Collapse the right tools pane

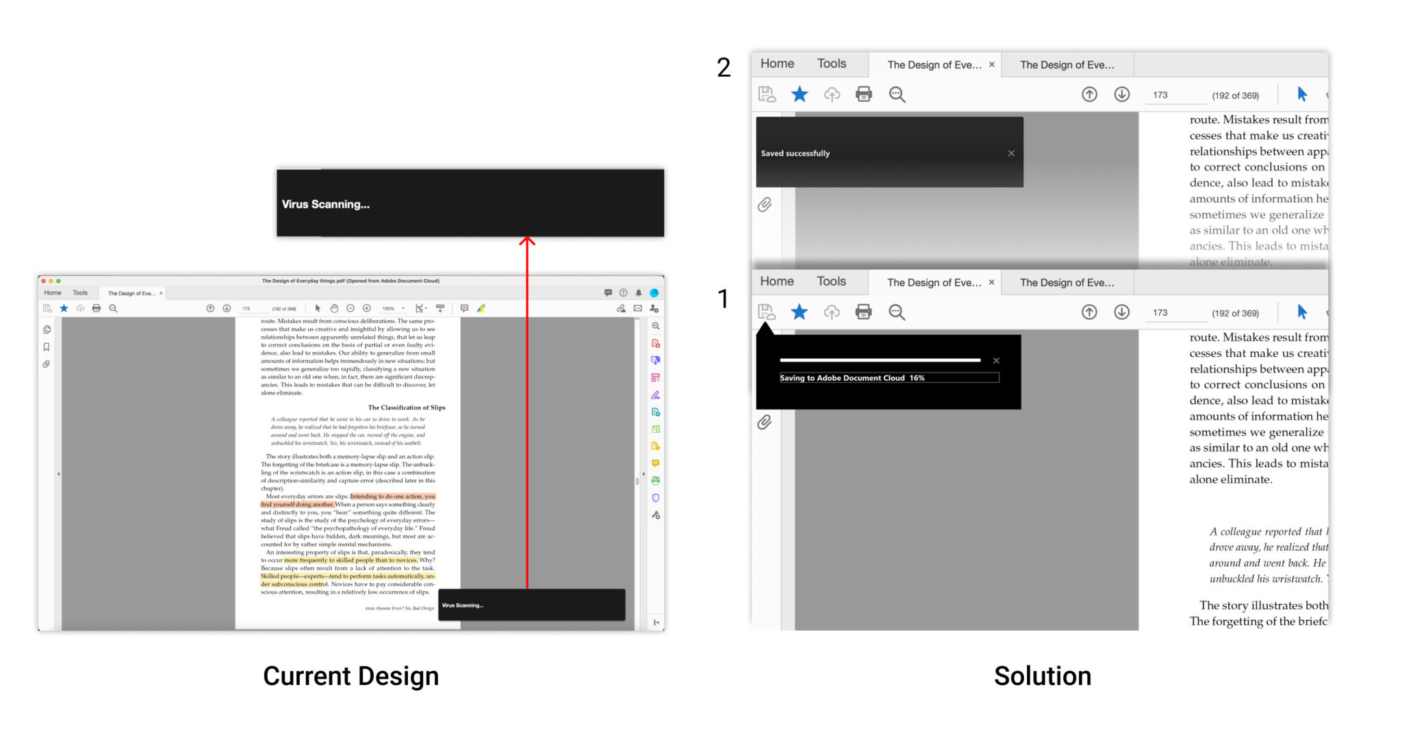pyautogui.click(x=657, y=622)
